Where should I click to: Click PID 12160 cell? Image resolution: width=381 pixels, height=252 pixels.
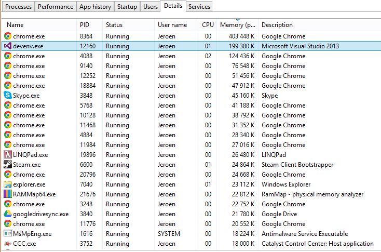(88, 46)
